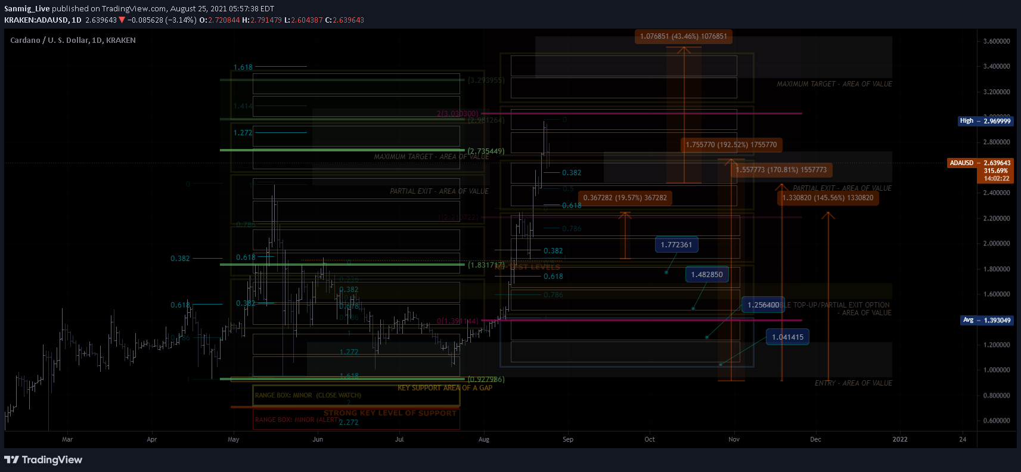
Task: Click the orange '0.367282 (19.57%)' range label
Action: click(625, 198)
